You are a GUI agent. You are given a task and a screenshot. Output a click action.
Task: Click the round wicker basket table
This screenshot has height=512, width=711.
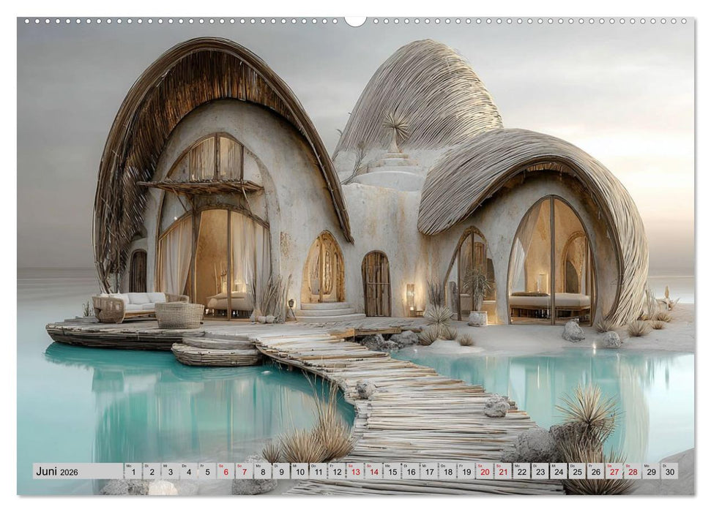(x=179, y=315)
